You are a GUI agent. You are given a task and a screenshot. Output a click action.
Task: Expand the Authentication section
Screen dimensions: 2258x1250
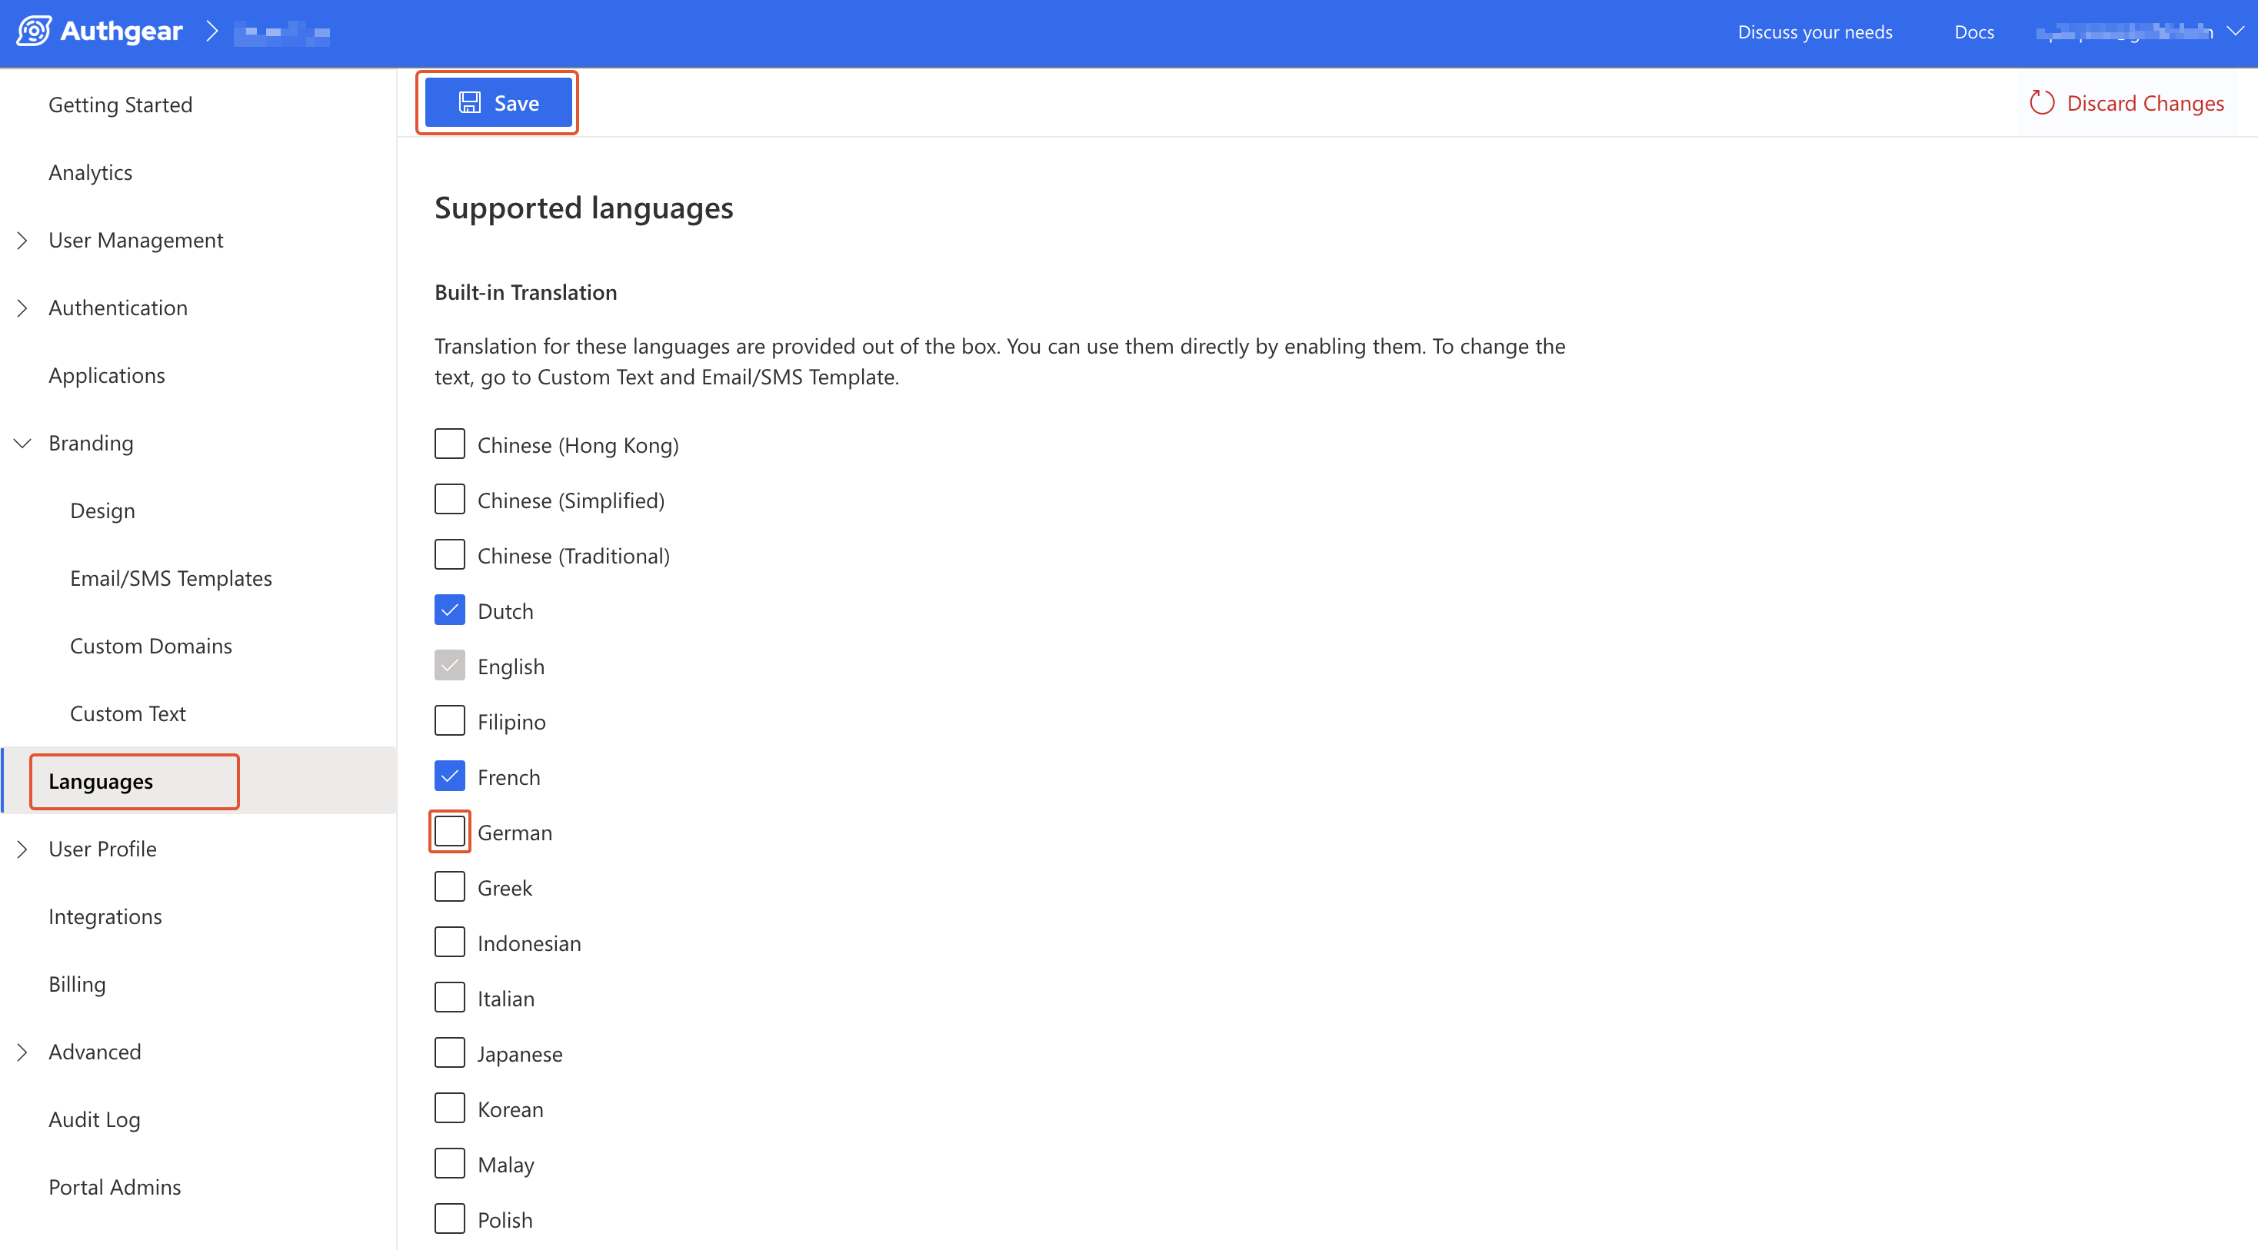23,308
